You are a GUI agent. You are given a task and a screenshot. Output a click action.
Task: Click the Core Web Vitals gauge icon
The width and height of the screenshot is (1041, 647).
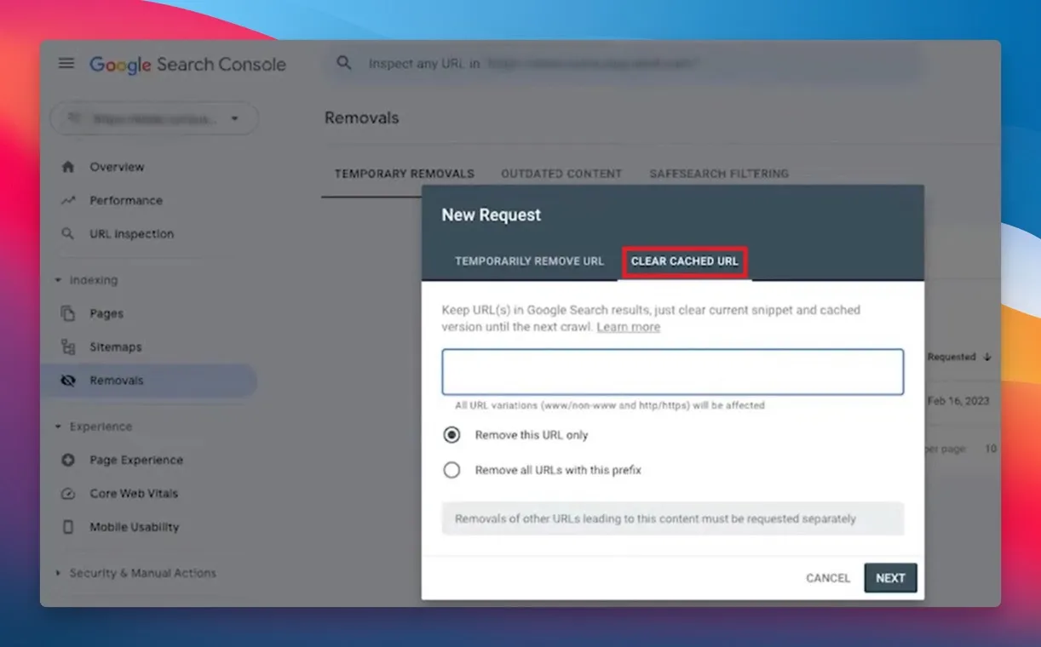pyautogui.click(x=68, y=494)
